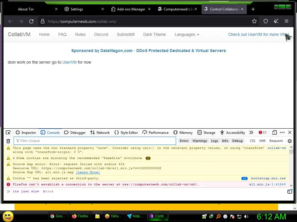
Task: Open the Accessibility devtools tab
Action: (233, 132)
